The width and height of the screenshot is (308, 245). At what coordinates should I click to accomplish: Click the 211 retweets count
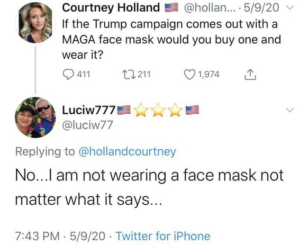pos(144,75)
